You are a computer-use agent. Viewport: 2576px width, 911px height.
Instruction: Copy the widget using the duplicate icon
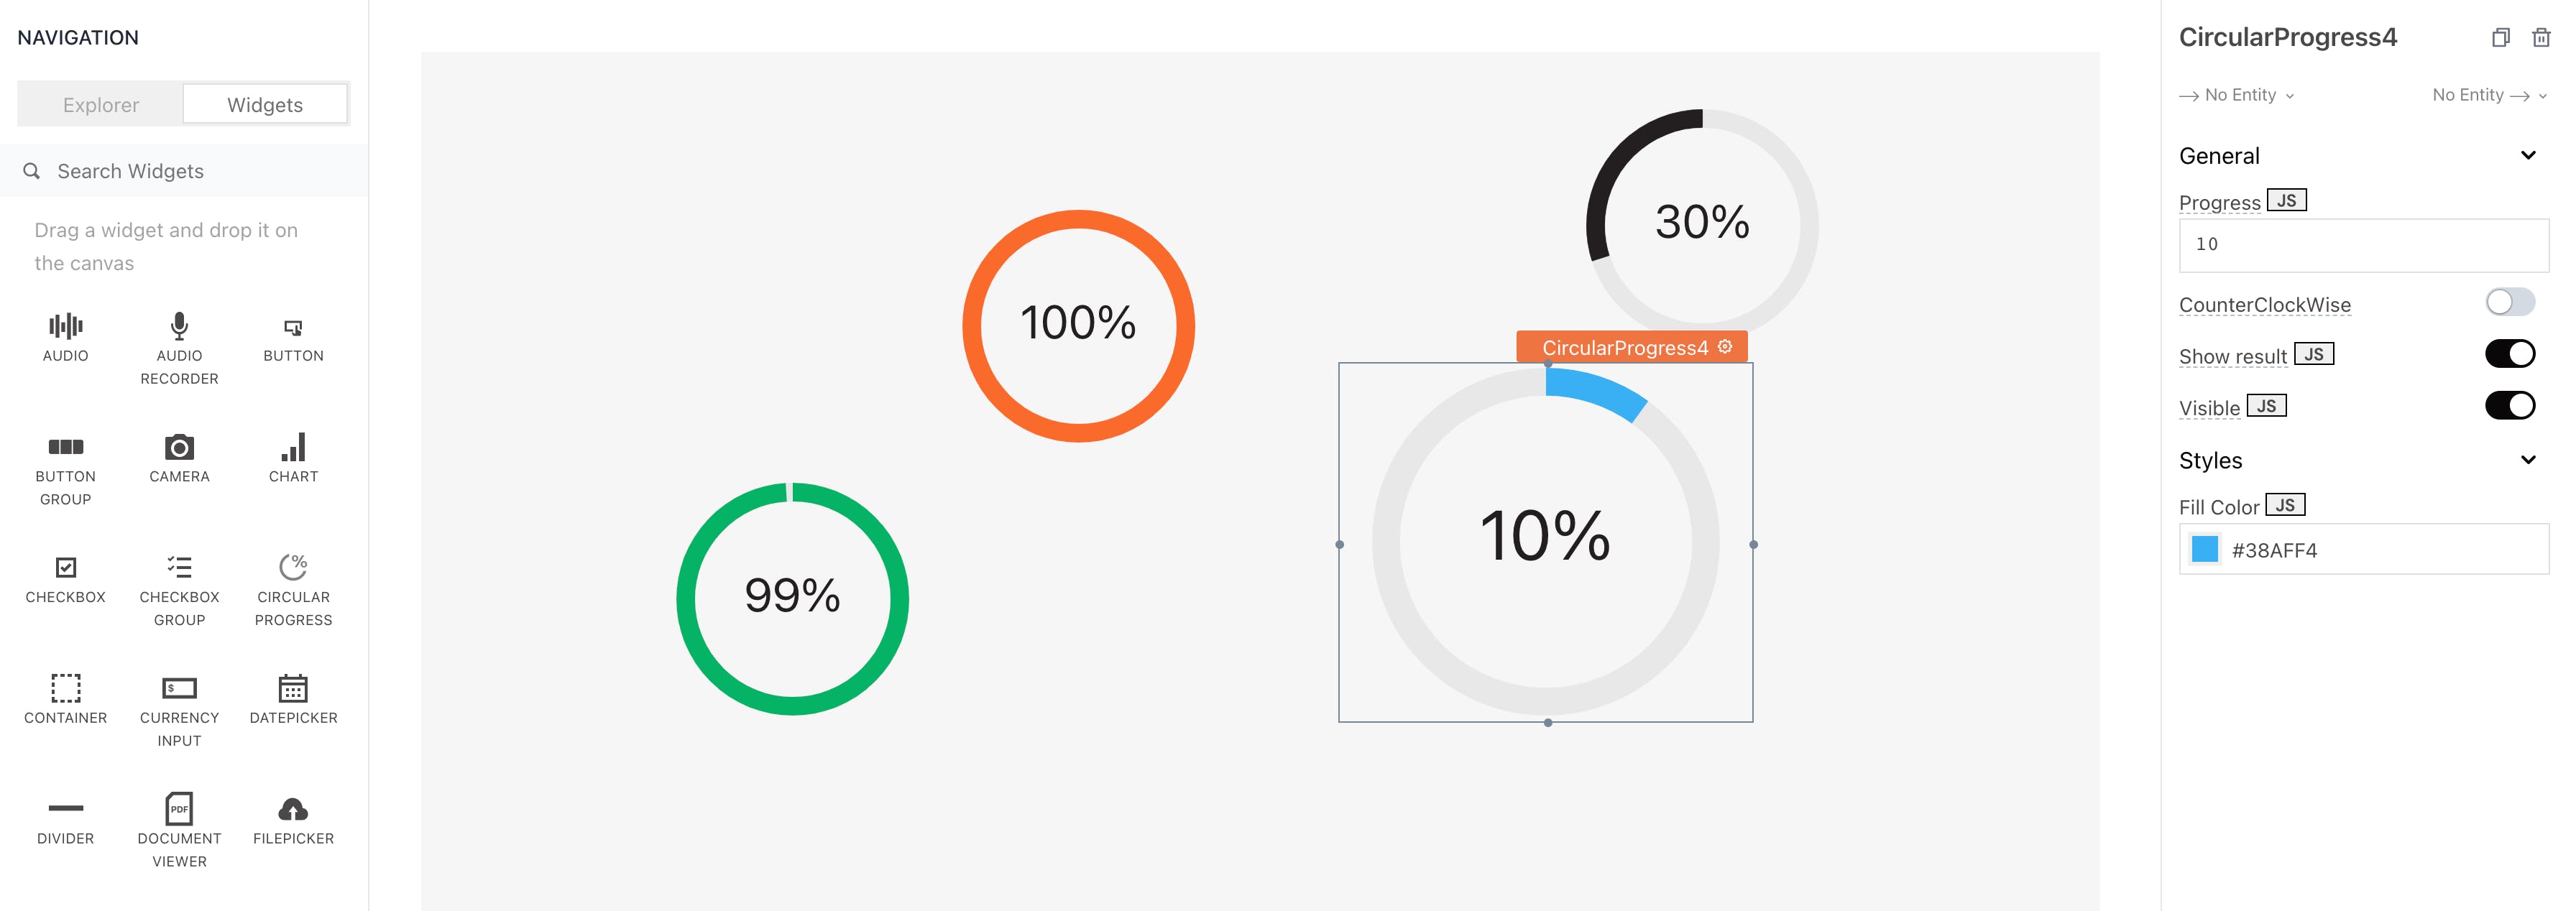(2500, 38)
